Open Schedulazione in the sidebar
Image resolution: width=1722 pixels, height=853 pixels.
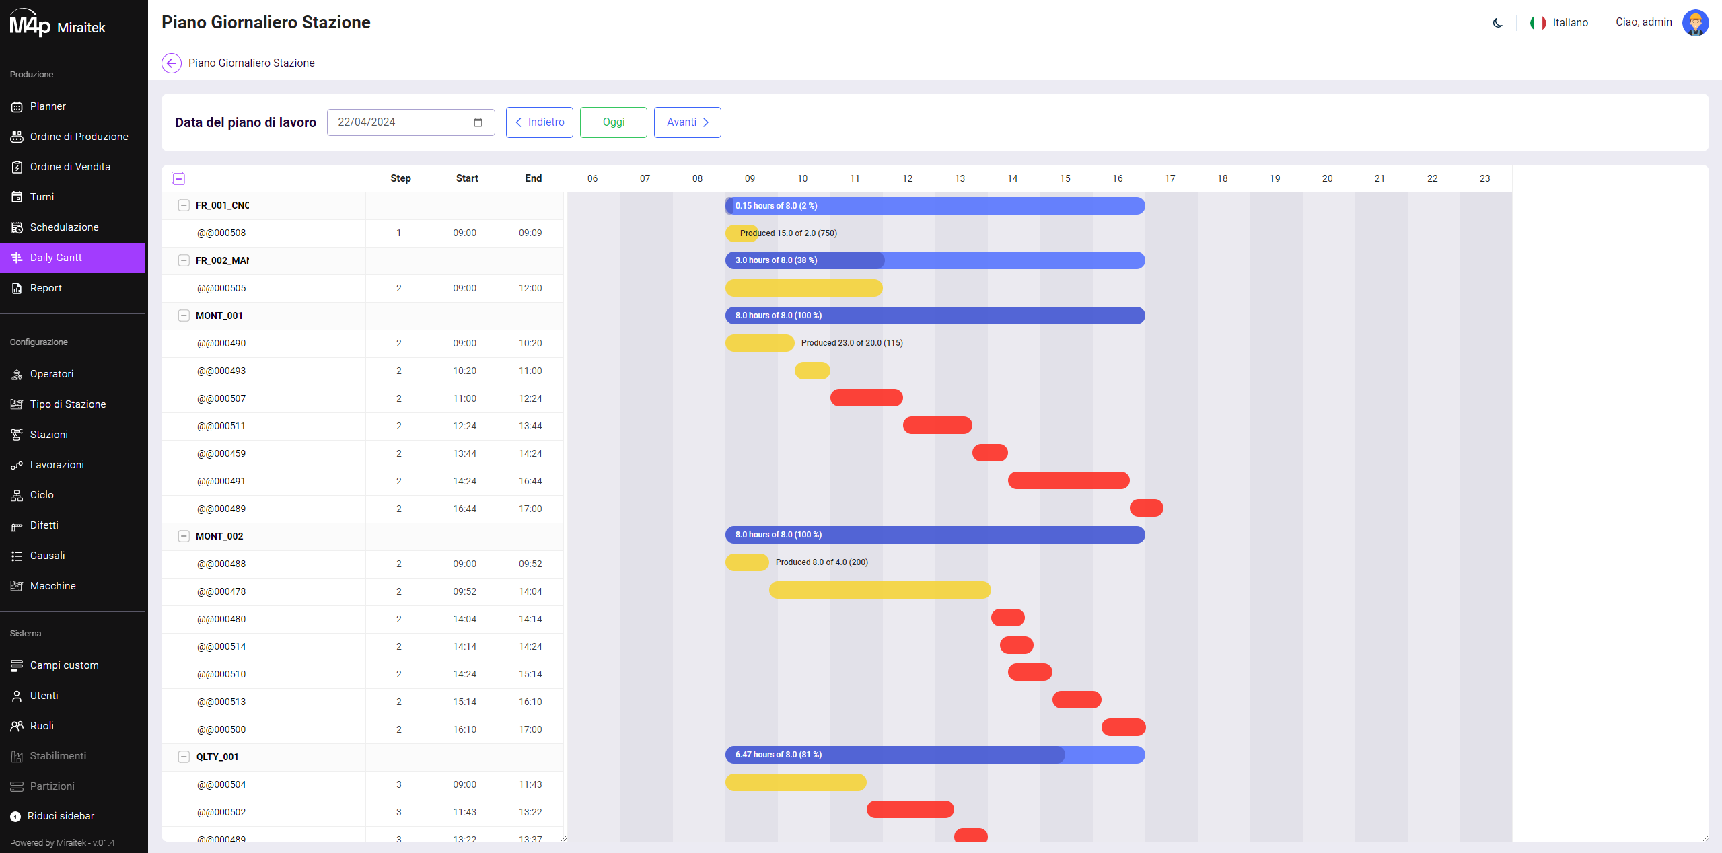tap(64, 227)
